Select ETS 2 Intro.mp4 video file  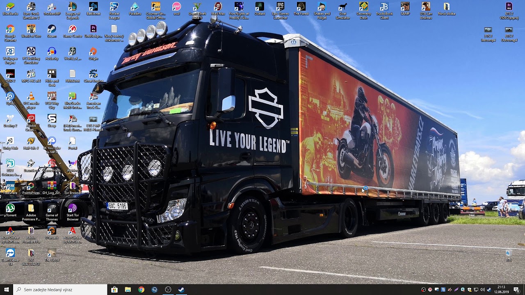click(488, 34)
